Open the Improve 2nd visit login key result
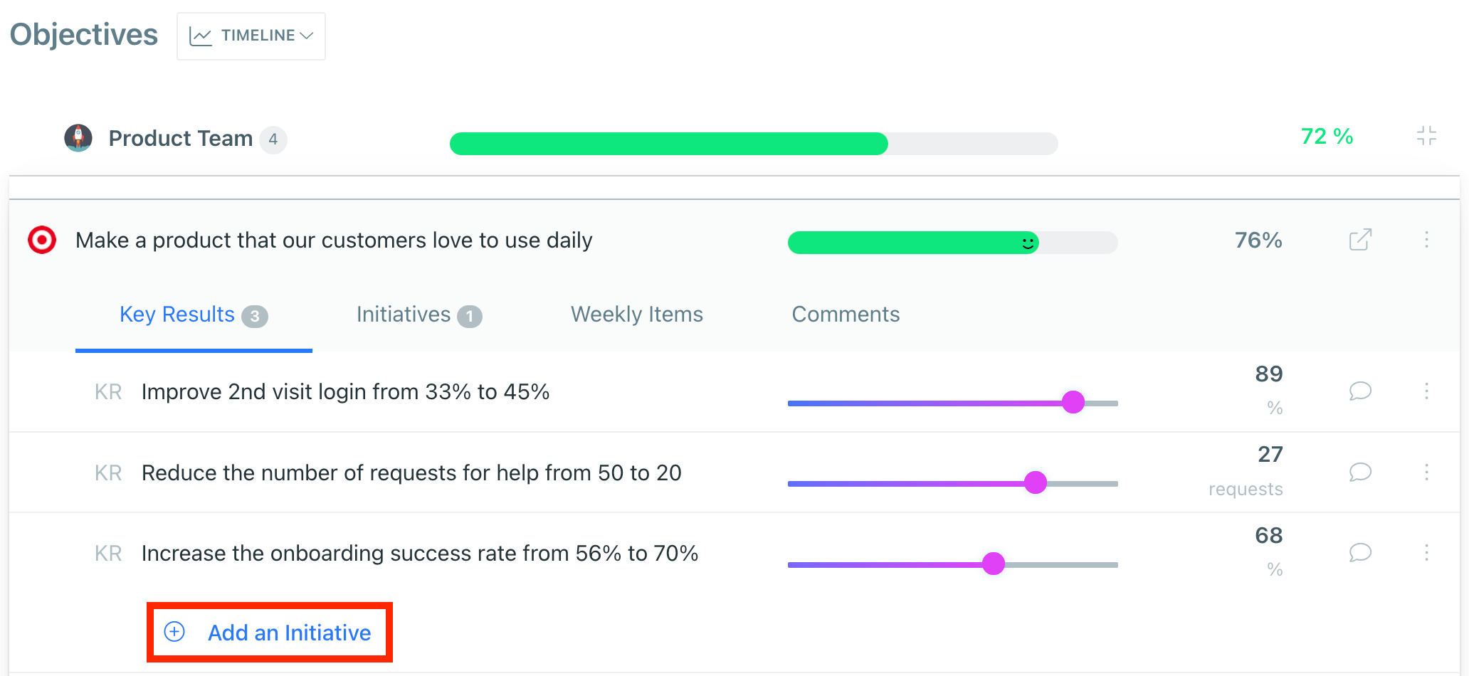 point(345,392)
